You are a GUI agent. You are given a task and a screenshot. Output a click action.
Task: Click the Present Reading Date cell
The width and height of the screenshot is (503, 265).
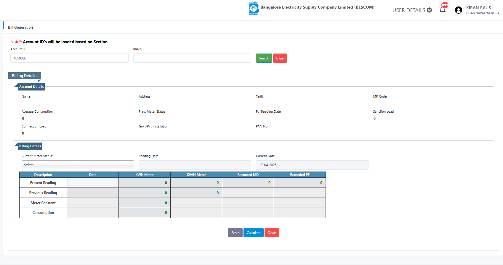pyautogui.click(x=93, y=183)
